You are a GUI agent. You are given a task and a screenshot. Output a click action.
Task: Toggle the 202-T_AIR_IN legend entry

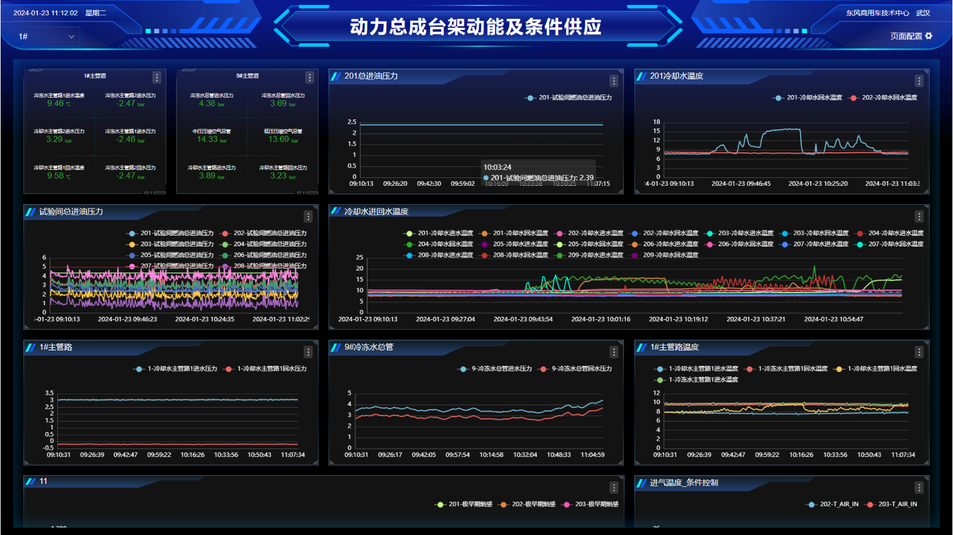click(832, 505)
